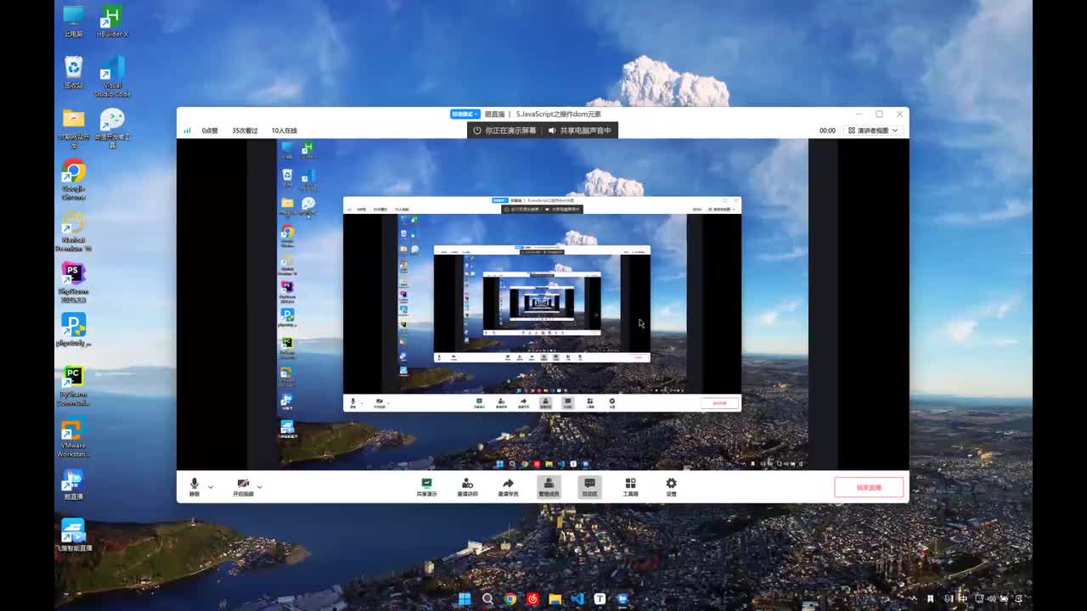Open the presenter view dropdown

(873, 131)
